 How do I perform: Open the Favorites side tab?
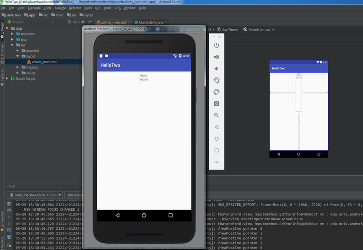pyautogui.click(x=2, y=221)
